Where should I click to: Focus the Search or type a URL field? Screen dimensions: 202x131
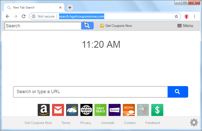click(90, 92)
